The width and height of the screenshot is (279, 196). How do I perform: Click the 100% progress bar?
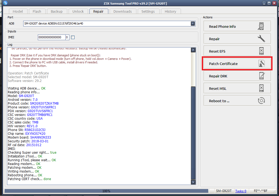pos(106,191)
